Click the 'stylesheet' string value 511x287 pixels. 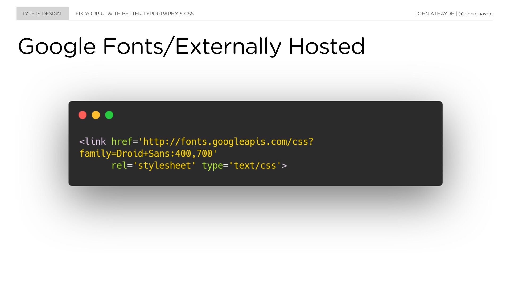[x=164, y=166]
